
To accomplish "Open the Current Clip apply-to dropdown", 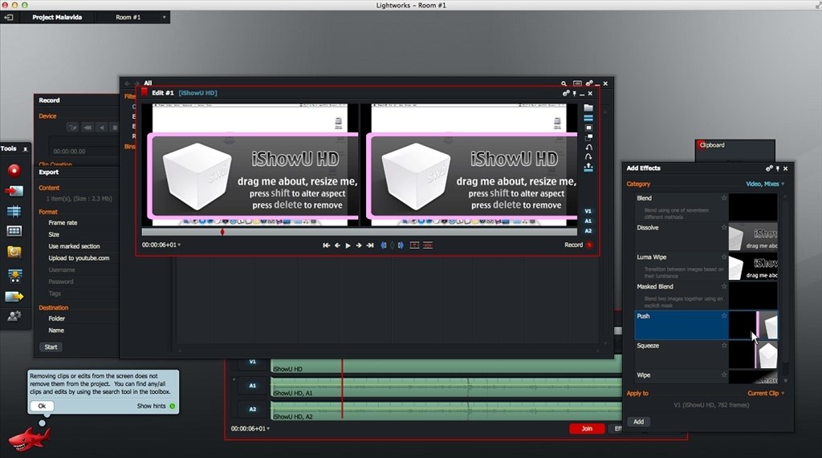I will tap(766, 393).
